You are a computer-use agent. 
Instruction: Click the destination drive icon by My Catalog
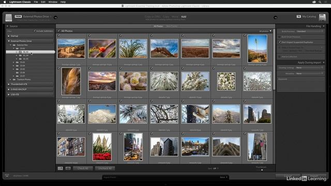[x=322, y=18]
